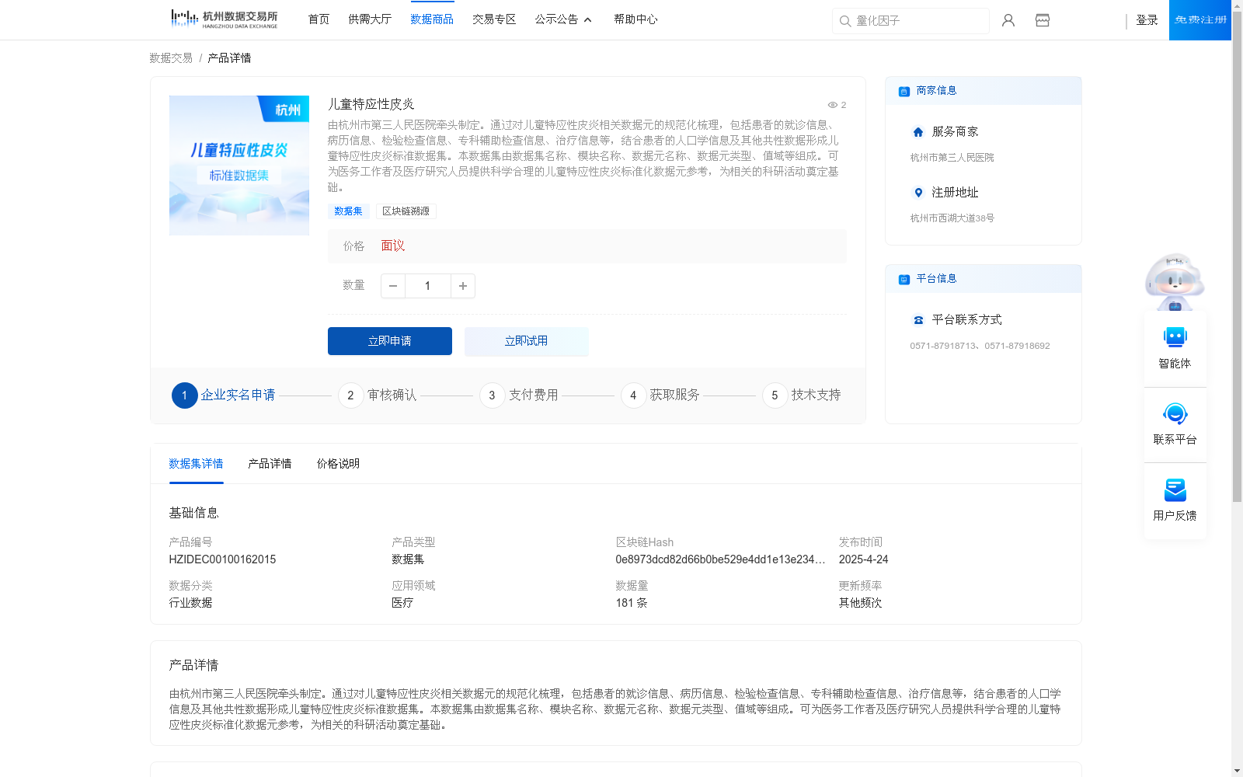Click the data volume 181 条
Screen dimensions: 1243x777
click(631, 603)
